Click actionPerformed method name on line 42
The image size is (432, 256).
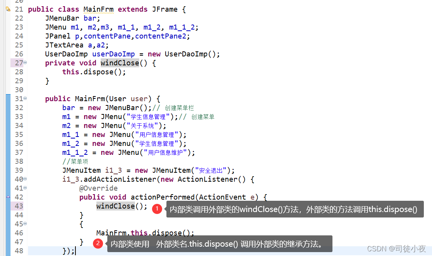[x=163, y=197]
